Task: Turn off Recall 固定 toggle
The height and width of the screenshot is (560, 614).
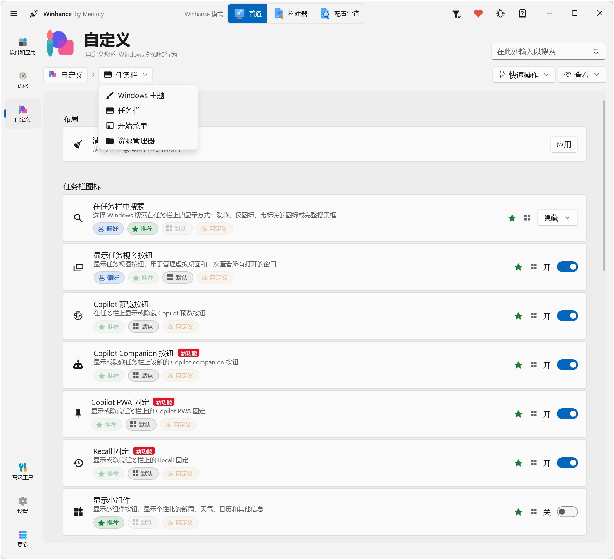Action: 567,463
